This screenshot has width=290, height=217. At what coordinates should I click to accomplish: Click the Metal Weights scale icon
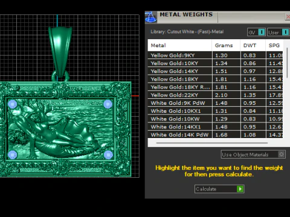coord(150,17)
